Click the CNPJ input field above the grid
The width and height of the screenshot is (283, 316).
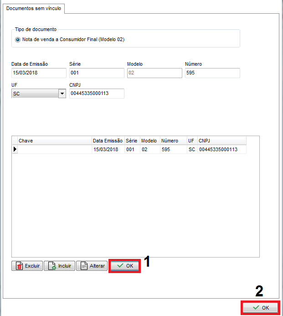point(96,94)
